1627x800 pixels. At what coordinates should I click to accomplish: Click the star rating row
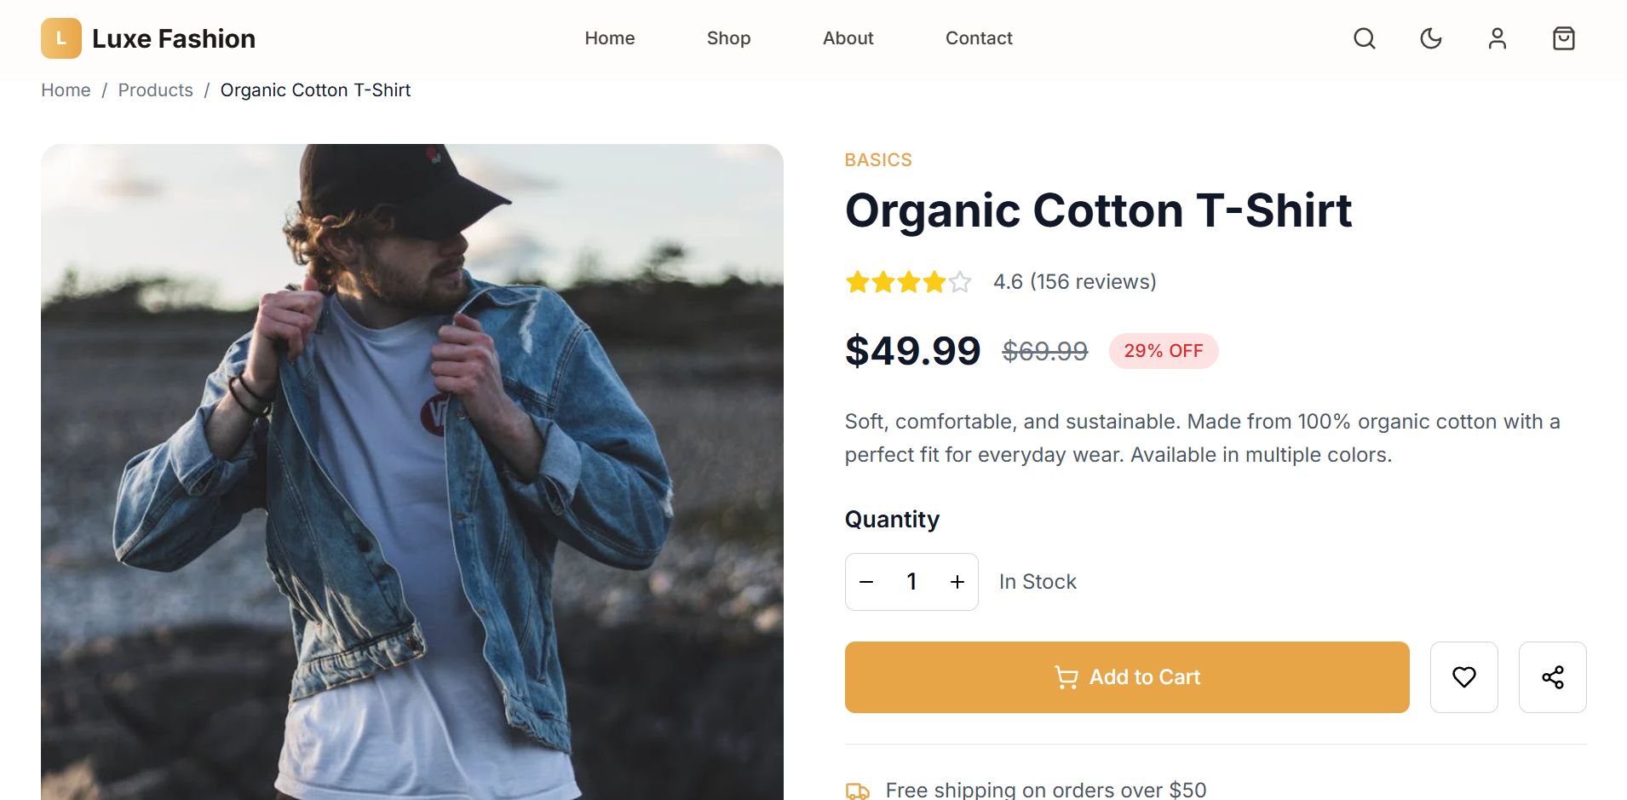tap(908, 282)
